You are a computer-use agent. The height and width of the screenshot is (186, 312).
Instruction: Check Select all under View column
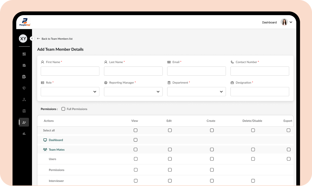click(135, 130)
